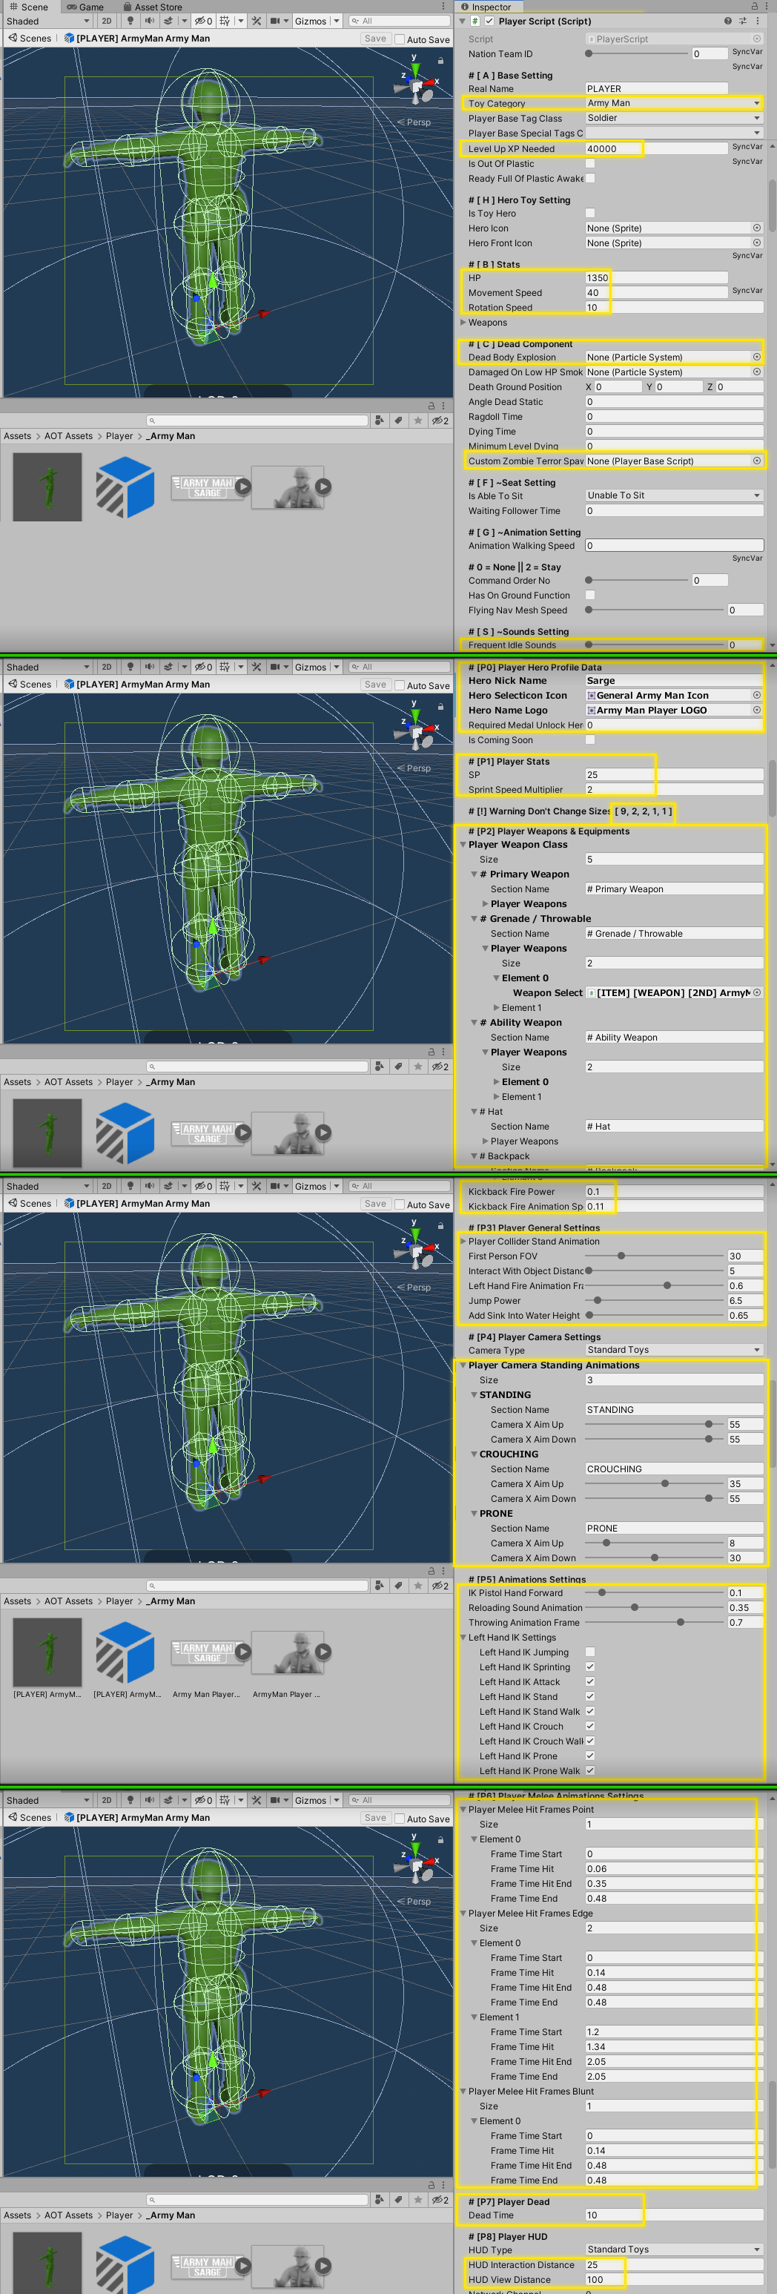Open object picker for Hero Name Logo

coord(758,710)
